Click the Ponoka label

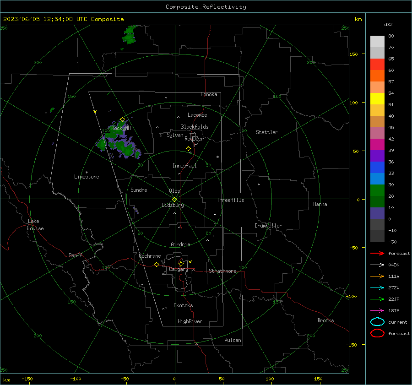209,94
